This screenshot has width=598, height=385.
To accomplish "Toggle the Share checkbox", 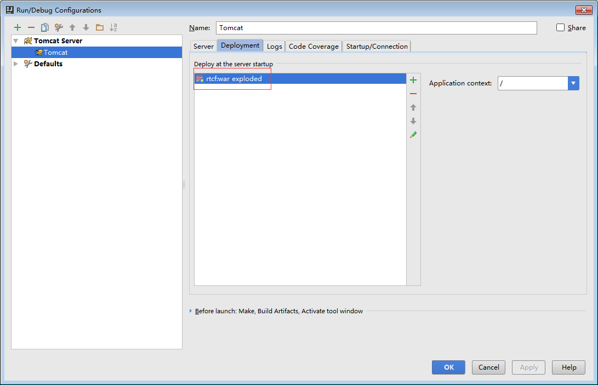I will (560, 27).
